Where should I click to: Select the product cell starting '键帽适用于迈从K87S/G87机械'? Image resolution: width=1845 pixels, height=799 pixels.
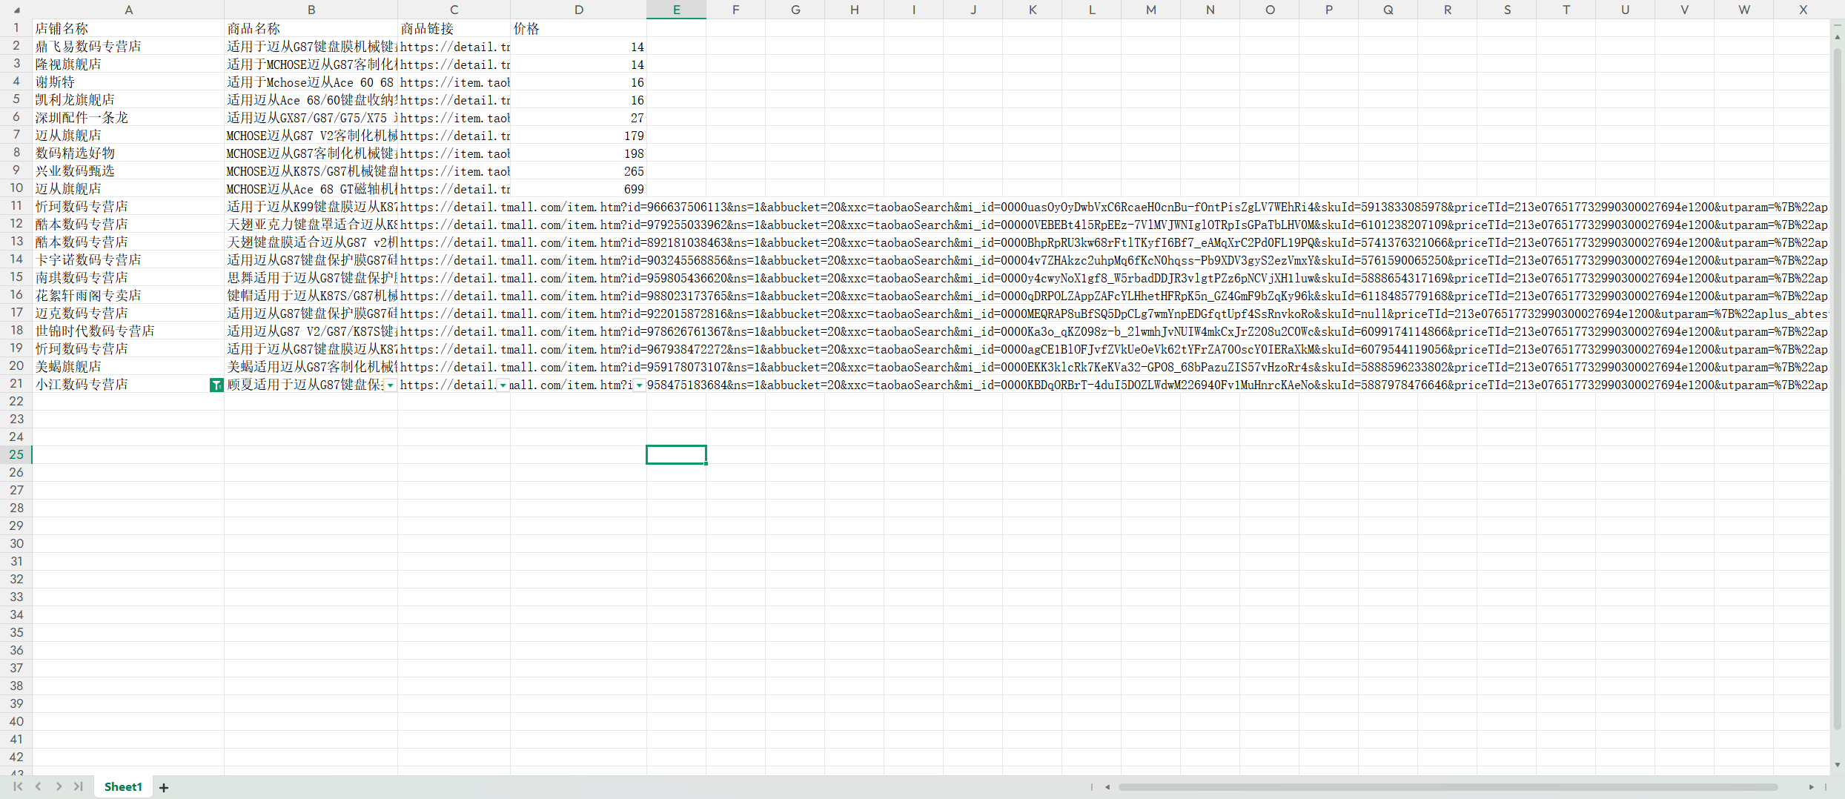click(x=311, y=295)
